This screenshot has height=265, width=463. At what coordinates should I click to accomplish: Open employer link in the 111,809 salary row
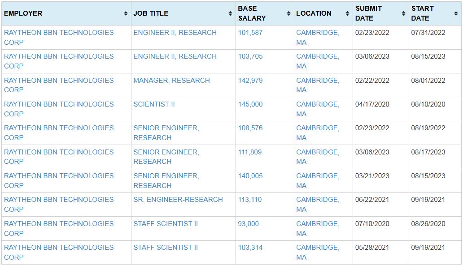tap(59, 157)
